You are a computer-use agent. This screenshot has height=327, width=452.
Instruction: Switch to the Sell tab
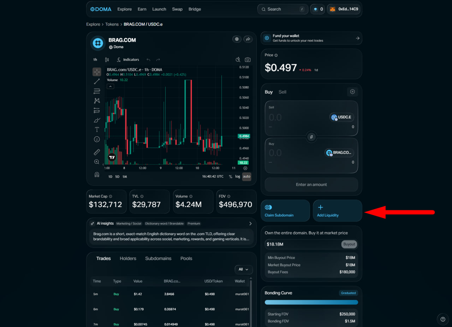tap(282, 92)
